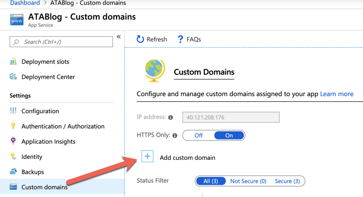
Task: Open Application Insights settings
Action: click(49, 141)
